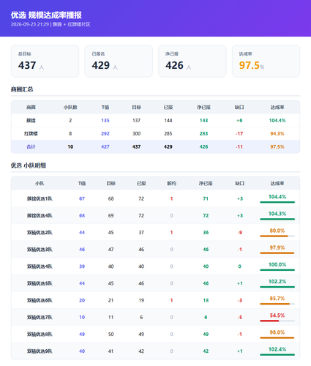Open the 已报名 429 summary card

click(119, 61)
